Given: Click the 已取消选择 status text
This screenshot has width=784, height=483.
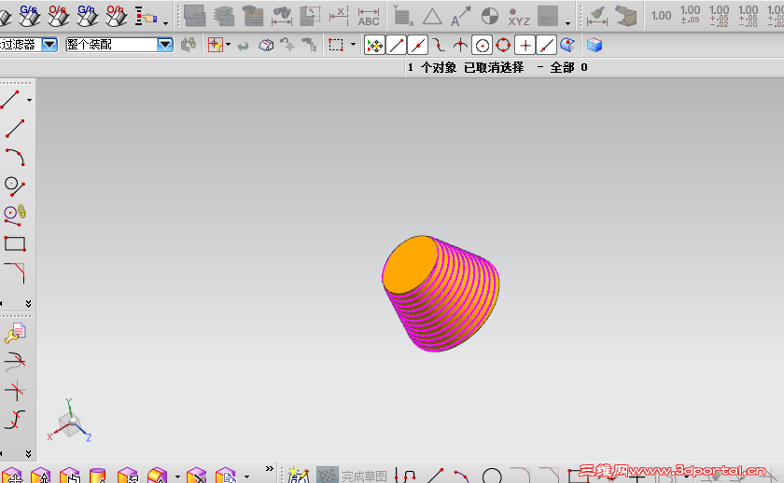Looking at the screenshot, I should pos(494,67).
